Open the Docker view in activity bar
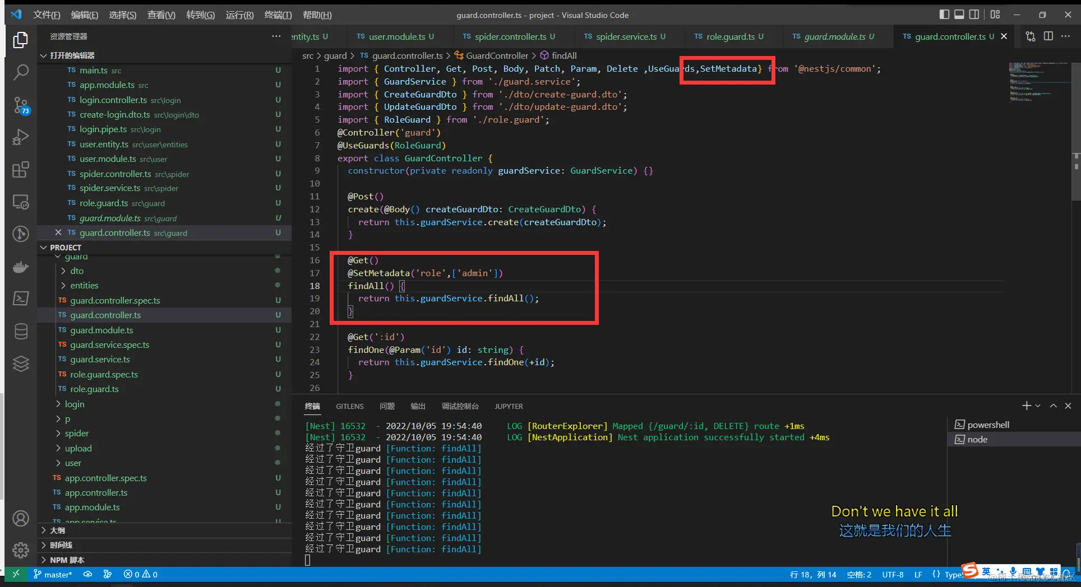Image resolution: width=1081 pixels, height=587 pixels. [21, 267]
